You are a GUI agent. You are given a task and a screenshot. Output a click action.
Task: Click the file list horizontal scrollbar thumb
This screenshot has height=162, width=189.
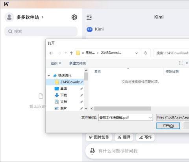tap(122, 109)
